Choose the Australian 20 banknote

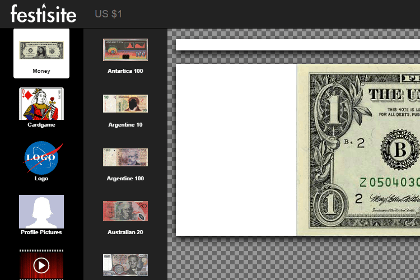click(x=125, y=211)
